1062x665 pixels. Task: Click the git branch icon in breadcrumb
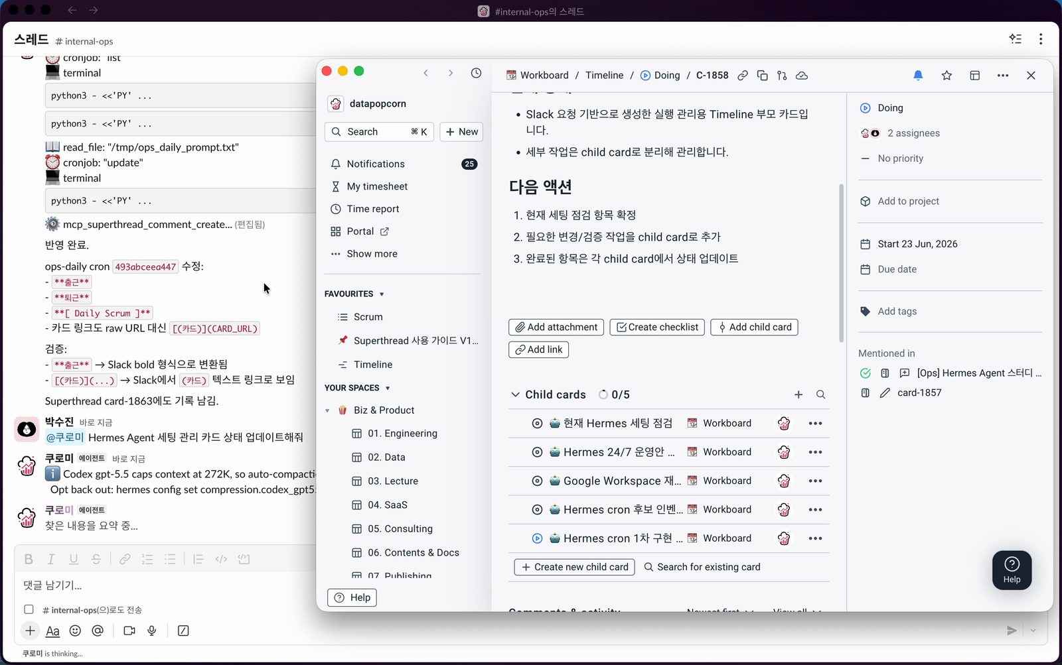[782, 75]
